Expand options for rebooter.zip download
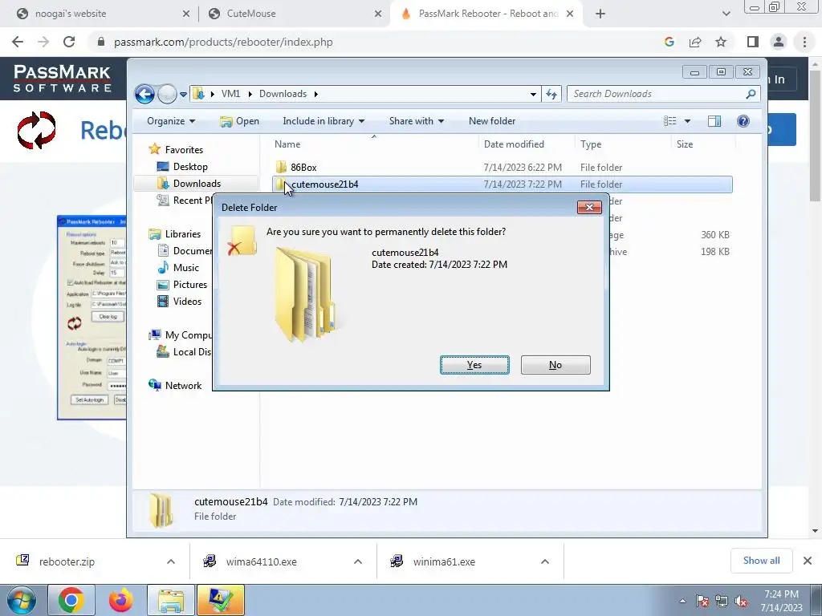 click(x=171, y=561)
